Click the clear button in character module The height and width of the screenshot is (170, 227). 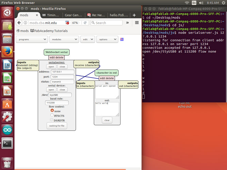pos(107,120)
